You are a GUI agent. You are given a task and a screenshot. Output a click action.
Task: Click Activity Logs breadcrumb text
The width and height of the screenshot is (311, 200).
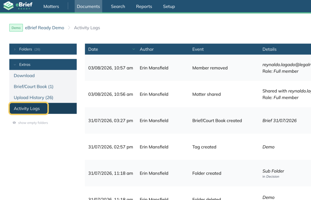(x=87, y=28)
